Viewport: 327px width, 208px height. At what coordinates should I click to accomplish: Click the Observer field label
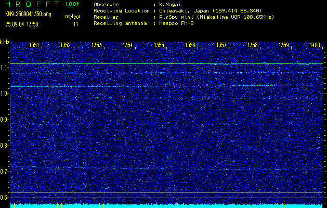click(x=106, y=4)
